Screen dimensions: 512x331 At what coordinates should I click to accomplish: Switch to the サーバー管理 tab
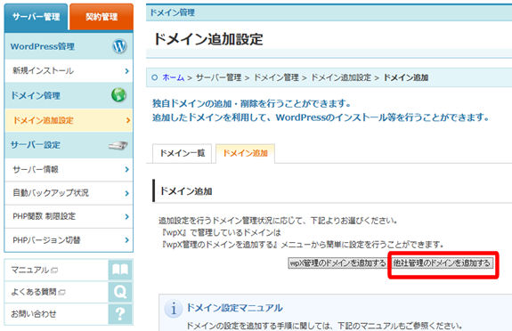pos(36,17)
